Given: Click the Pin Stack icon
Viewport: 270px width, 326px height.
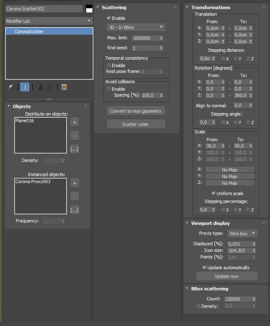Looking at the screenshot, I should tap(10, 87).
